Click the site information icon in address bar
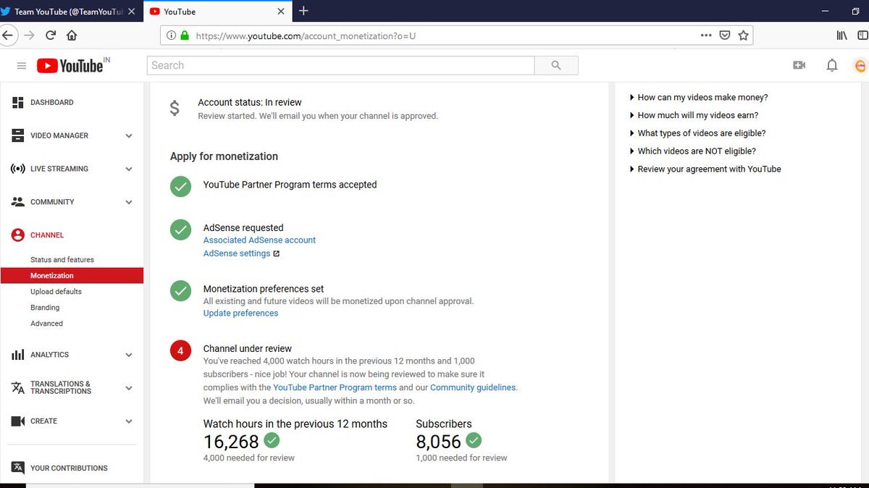This screenshot has height=488, width=869. (172, 35)
